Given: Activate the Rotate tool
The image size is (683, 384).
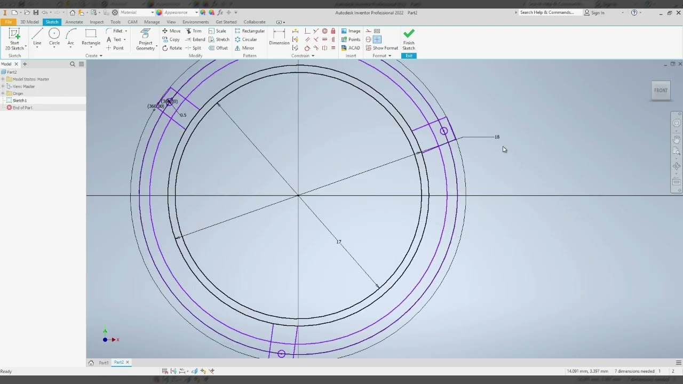Looking at the screenshot, I should (172, 48).
